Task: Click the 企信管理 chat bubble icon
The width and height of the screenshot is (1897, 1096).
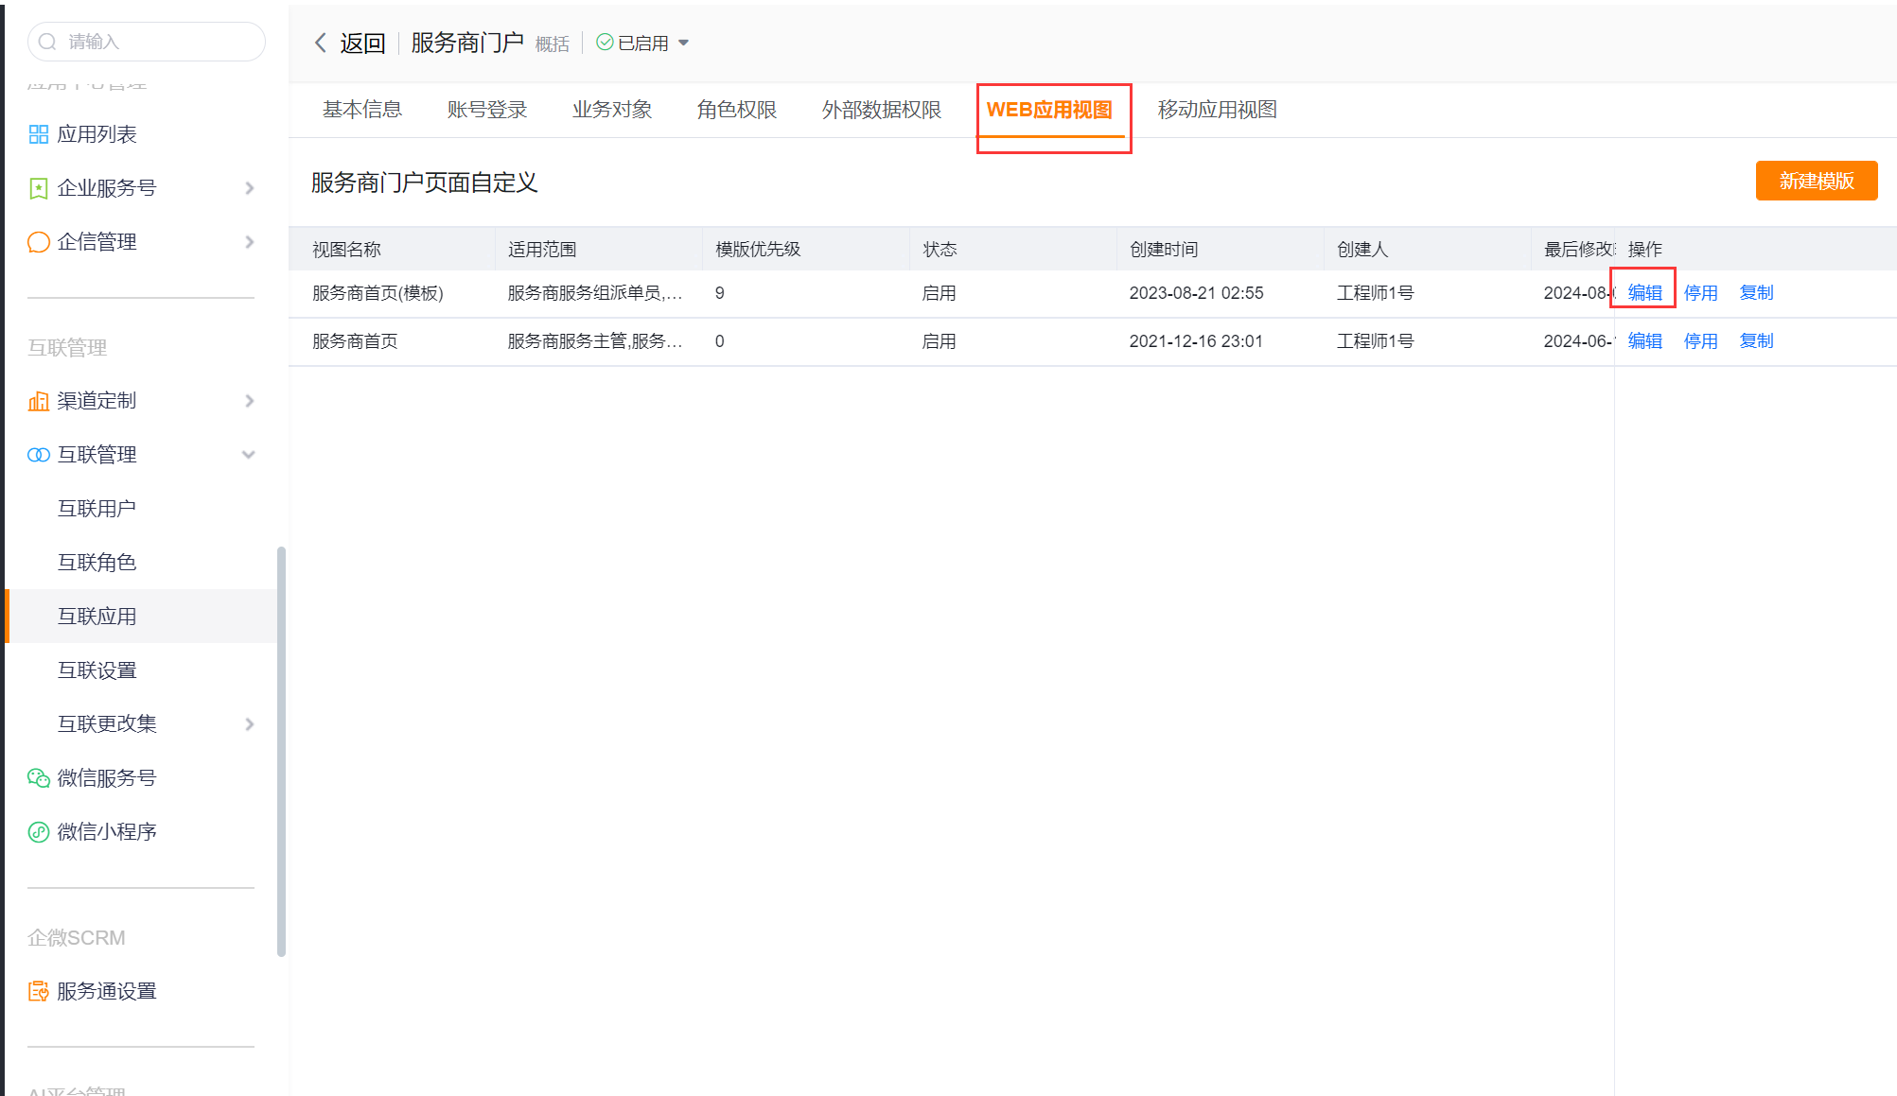Action: coord(38,242)
